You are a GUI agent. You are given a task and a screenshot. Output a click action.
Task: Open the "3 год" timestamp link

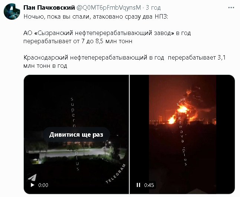point(153,7)
